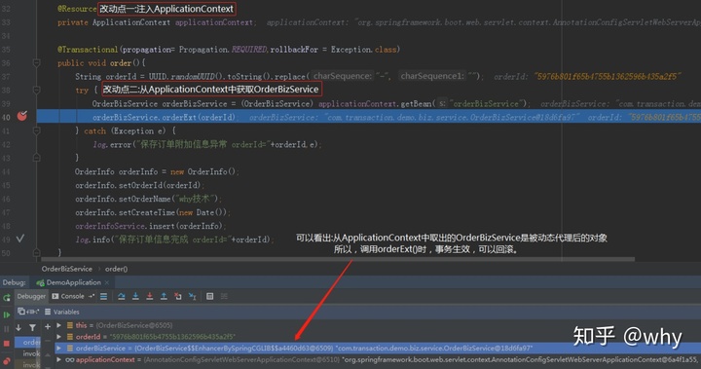Click 'orderInfo.setCreateTime' line
This screenshot has height=369, width=701.
(x=153, y=212)
